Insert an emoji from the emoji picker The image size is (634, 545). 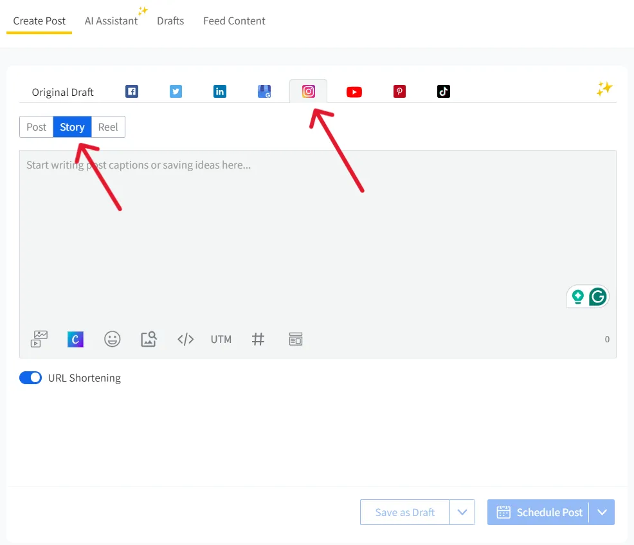coord(112,339)
